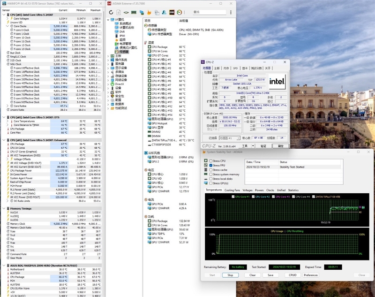Enable the Stress cache checkbox

(x=210, y=170)
